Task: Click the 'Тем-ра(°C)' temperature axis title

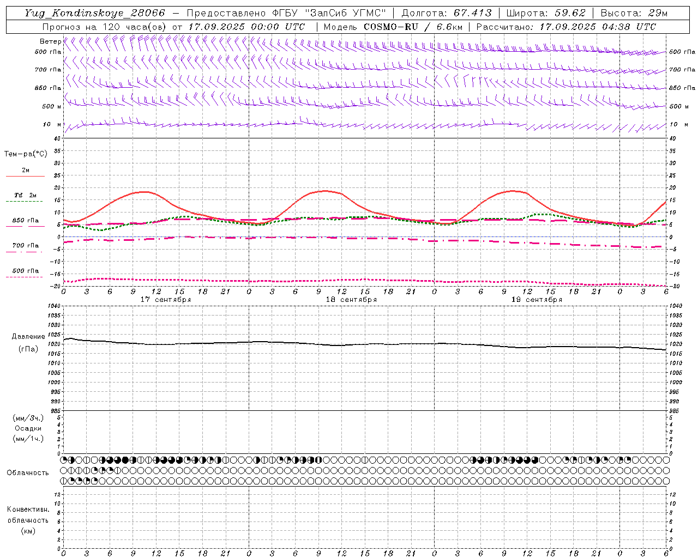Action: pyautogui.click(x=26, y=154)
